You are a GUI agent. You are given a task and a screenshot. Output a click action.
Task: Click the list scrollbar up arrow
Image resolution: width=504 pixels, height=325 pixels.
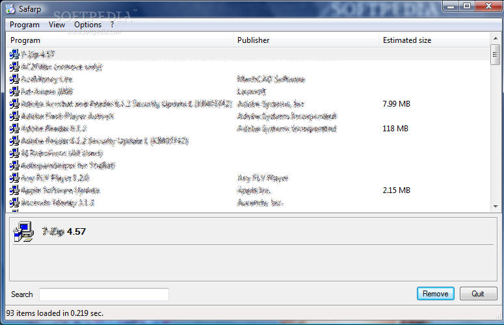coord(496,38)
